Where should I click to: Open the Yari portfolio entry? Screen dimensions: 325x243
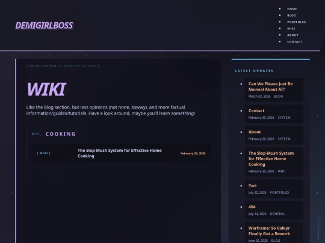tap(252, 185)
